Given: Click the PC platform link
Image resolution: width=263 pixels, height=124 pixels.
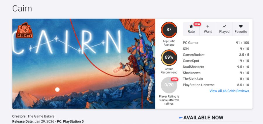Looking at the screenshot, I should click(x=59, y=121).
